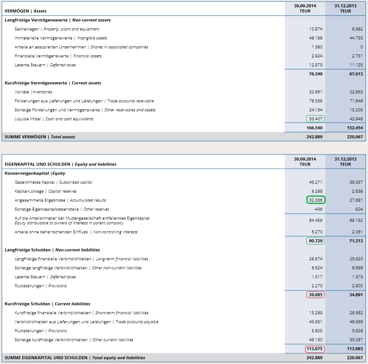This screenshot has width=368, height=364.
Task: Select 'Sonstige langfristige Verbindlichkeiten' row label
Action: click(78, 268)
